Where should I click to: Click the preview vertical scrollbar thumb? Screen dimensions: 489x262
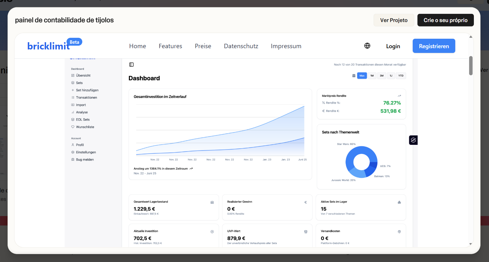pos(471,65)
